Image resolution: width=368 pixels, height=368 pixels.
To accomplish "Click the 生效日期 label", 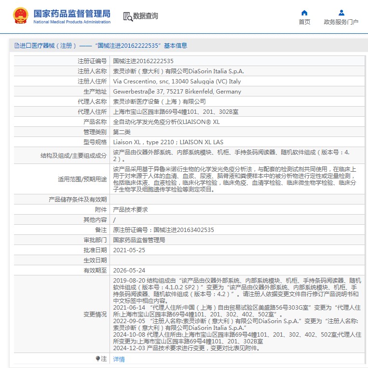I will pos(95,260).
